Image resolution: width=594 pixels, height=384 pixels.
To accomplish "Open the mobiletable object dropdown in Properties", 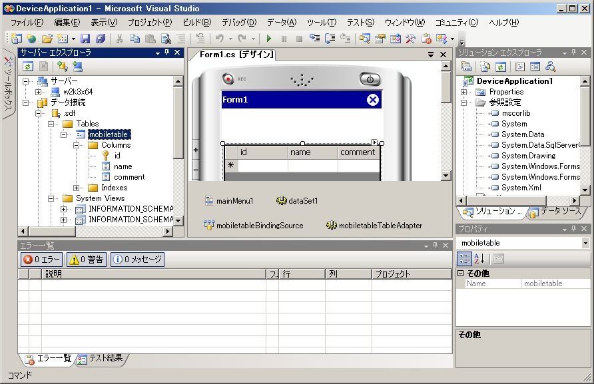I will click(585, 243).
